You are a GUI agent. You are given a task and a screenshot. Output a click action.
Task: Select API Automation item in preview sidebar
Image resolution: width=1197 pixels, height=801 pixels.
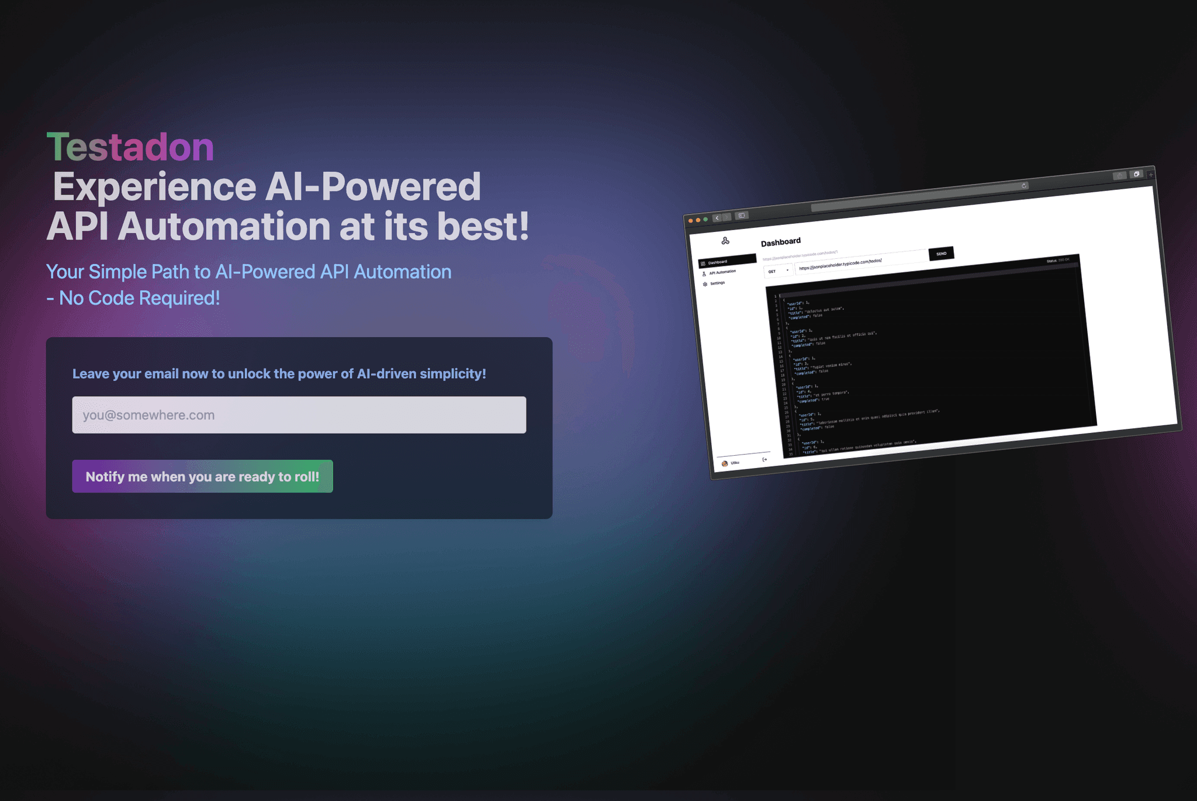(719, 272)
